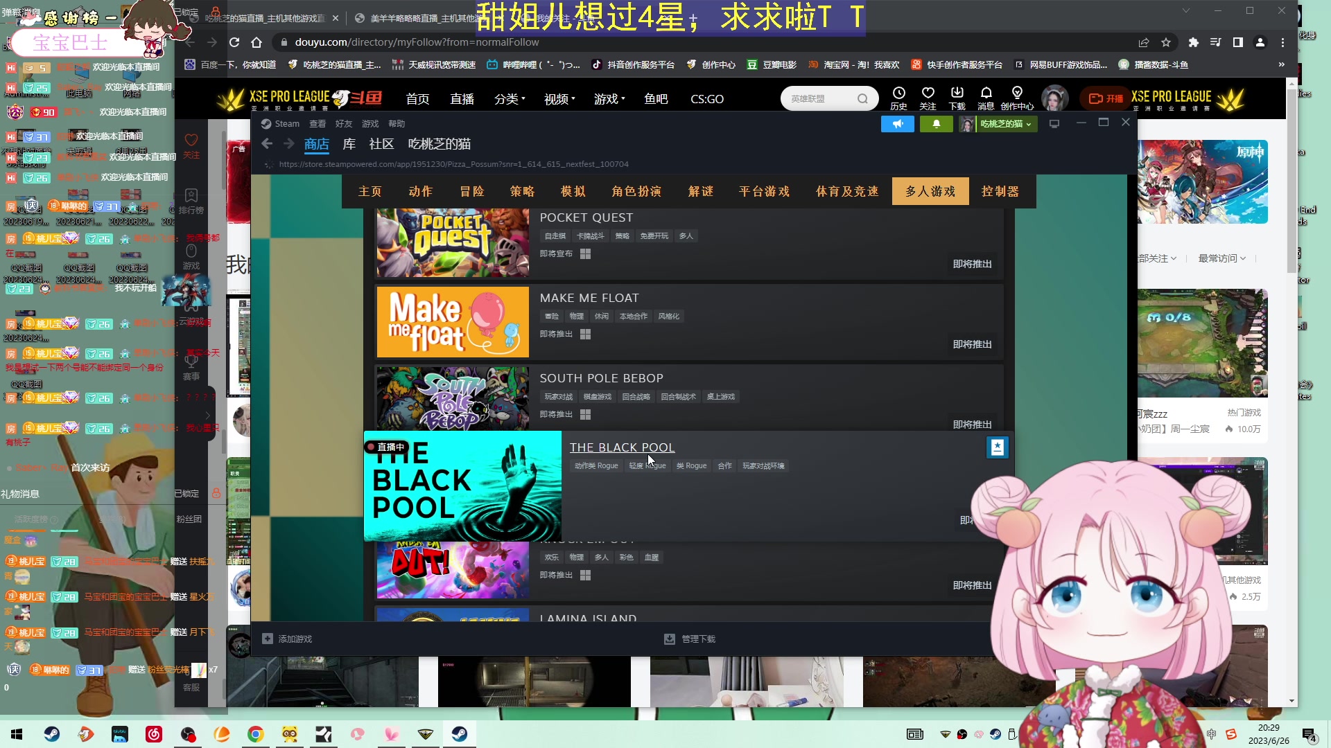Click 本地合作 tag on Make Me Float
The width and height of the screenshot is (1331, 748).
pos(633,317)
